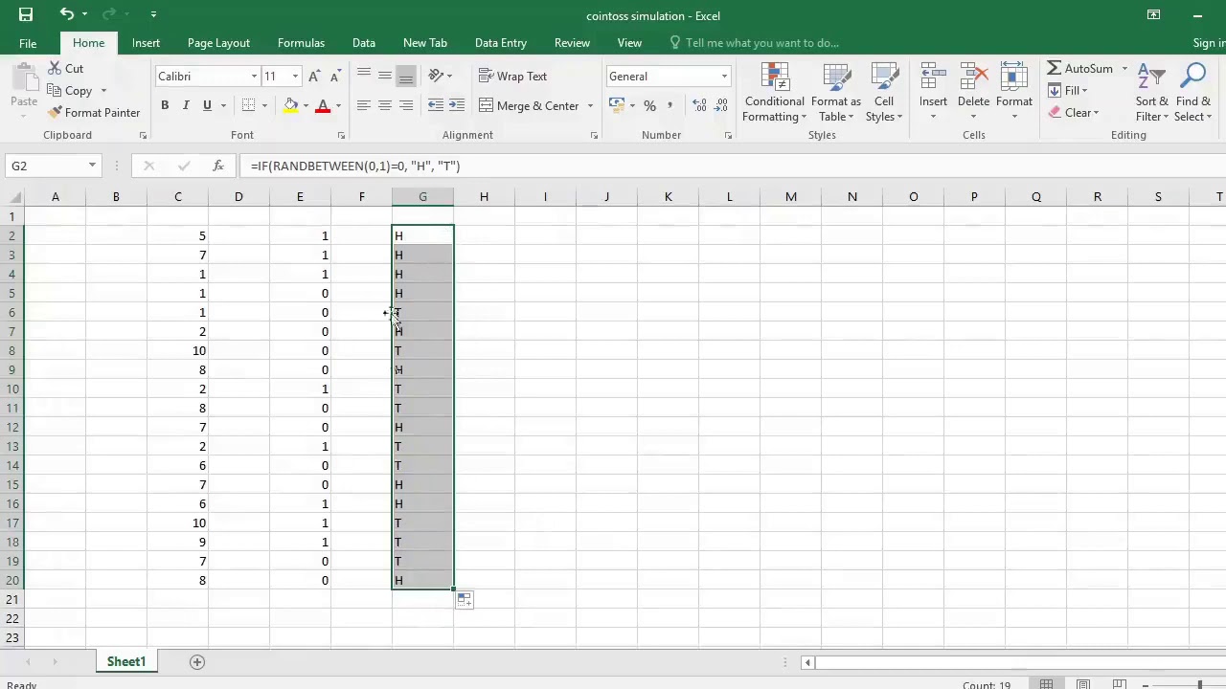Click the Undo arrow icon
The width and height of the screenshot is (1226, 689).
click(x=66, y=14)
